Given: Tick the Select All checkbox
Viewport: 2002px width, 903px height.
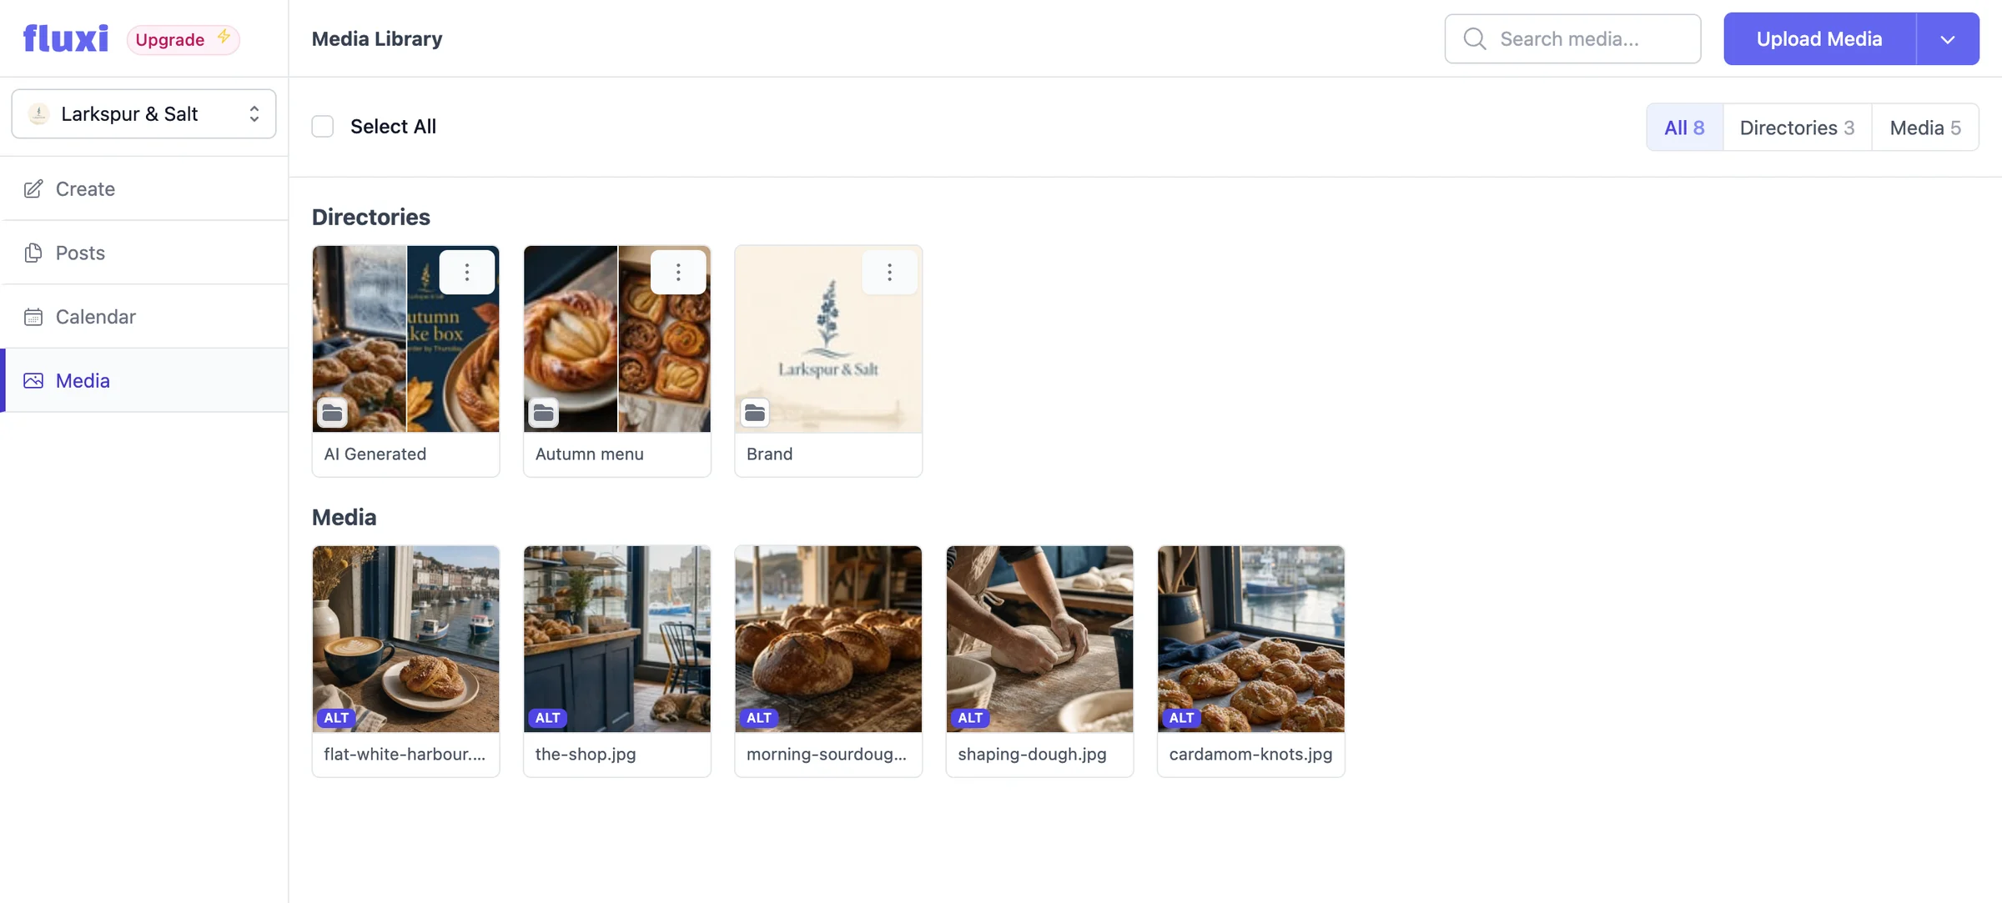Looking at the screenshot, I should (x=323, y=126).
